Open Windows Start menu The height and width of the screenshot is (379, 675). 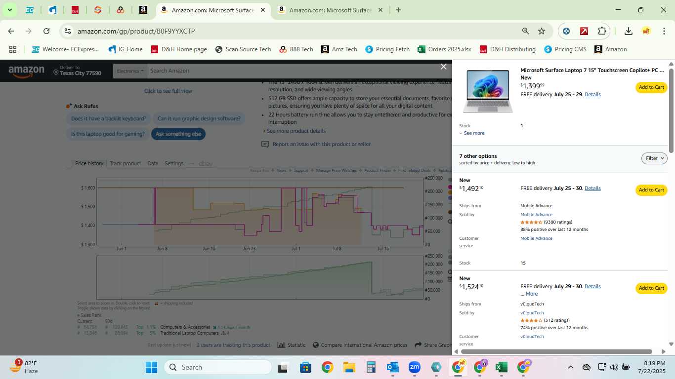click(x=151, y=367)
